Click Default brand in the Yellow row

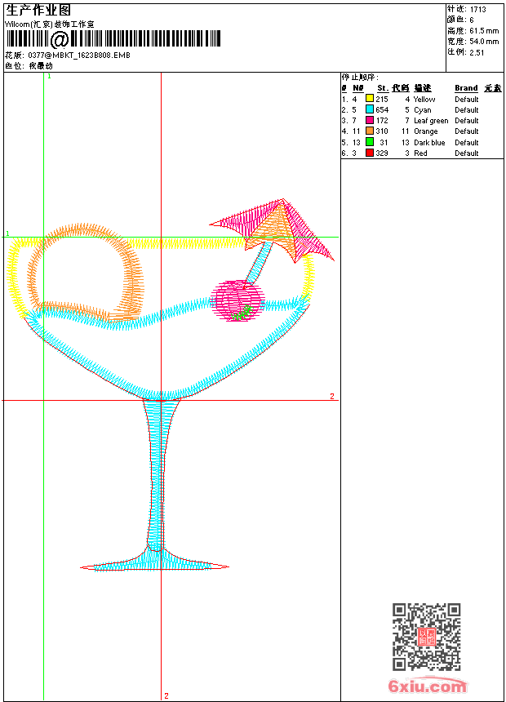point(467,100)
